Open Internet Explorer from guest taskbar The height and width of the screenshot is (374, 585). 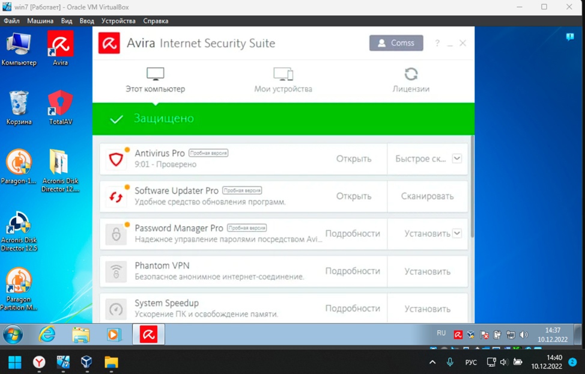pyautogui.click(x=47, y=334)
